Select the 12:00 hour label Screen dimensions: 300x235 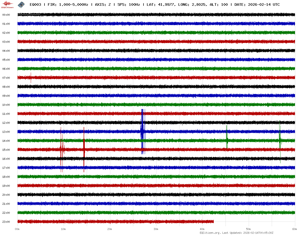[6, 123]
